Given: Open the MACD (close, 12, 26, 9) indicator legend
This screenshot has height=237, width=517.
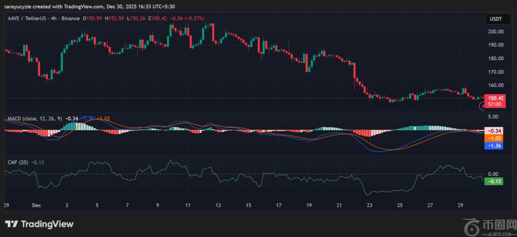Looking at the screenshot, I should point(34,118).
